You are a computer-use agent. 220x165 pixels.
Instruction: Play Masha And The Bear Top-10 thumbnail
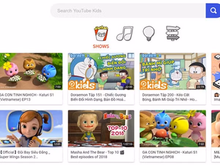click(x=101, y=129)
